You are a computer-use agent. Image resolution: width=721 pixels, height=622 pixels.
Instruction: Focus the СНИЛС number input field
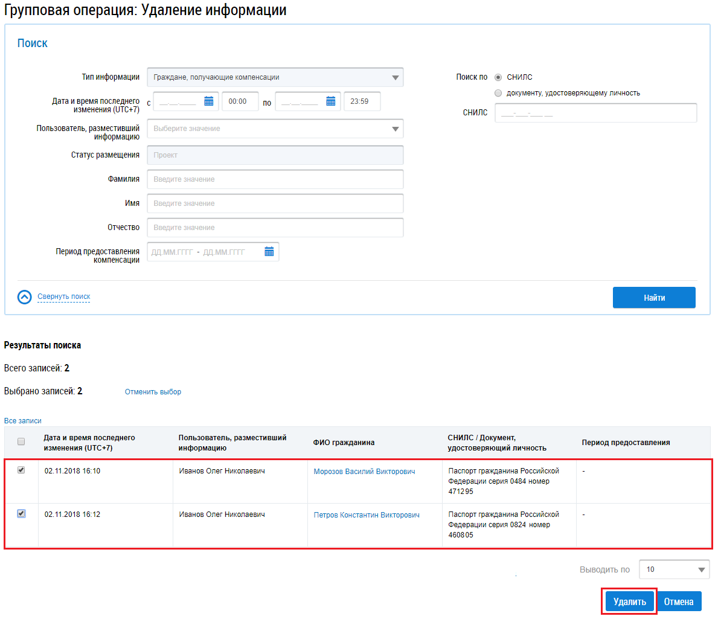[595, 113]
